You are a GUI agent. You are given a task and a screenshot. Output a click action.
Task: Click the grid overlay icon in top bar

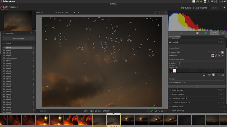click(x=155, y=13)
